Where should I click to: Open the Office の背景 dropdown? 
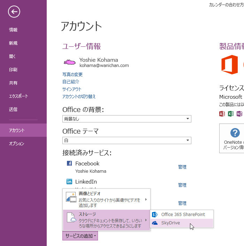[127, 119]
